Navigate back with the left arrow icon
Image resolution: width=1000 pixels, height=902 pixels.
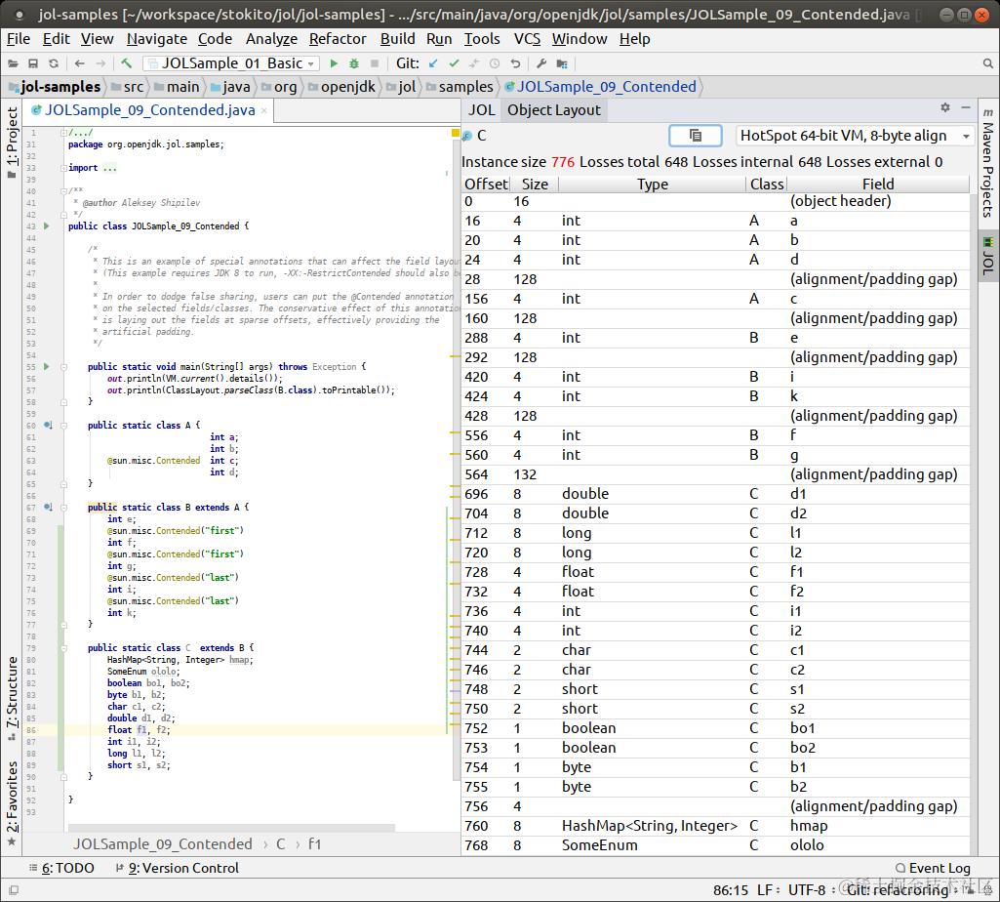80,63
